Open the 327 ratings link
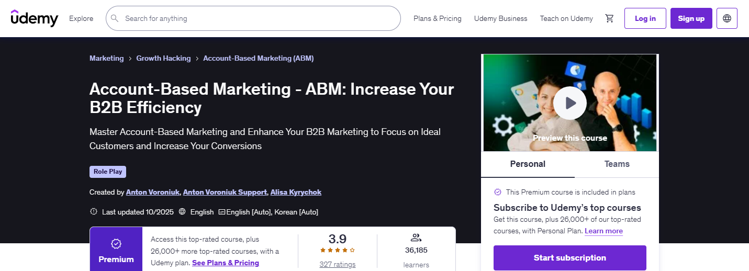Screen dimensions: 749x271 click(x=338, y=264)
